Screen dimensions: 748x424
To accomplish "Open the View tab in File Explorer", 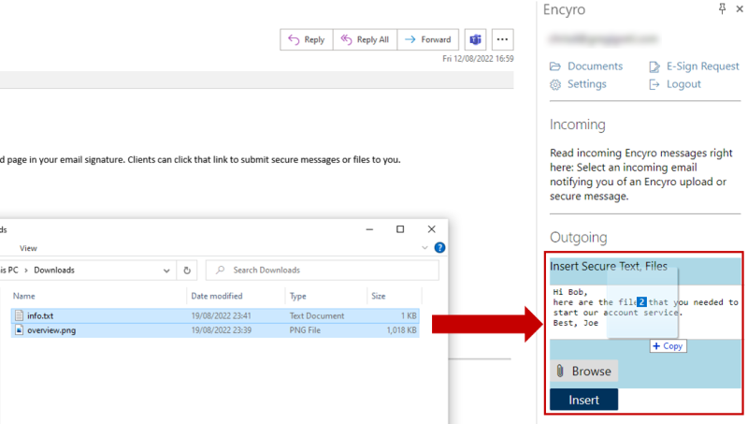I will (x=28, y=248).
